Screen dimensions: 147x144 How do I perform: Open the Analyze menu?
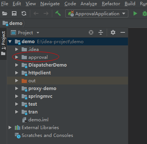(89, 4)
